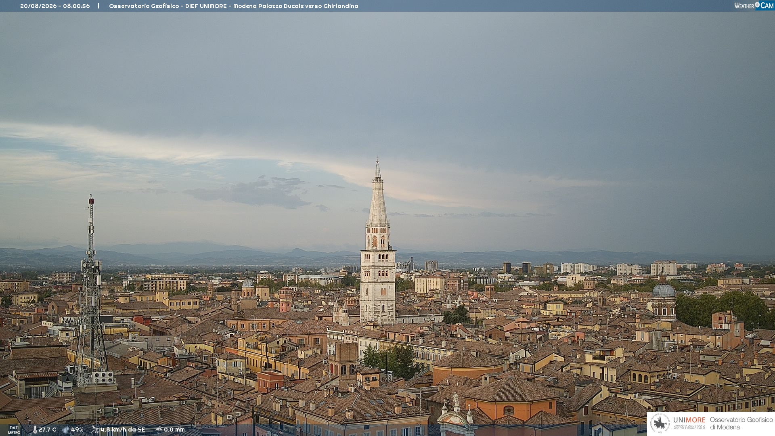Select the 49% humidity value
Screen dimensions: 775x436
[x=77, y=430]
